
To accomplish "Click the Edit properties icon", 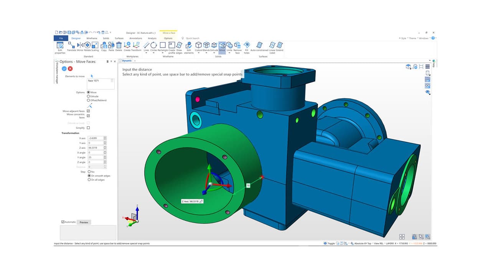I will point(60,45).
